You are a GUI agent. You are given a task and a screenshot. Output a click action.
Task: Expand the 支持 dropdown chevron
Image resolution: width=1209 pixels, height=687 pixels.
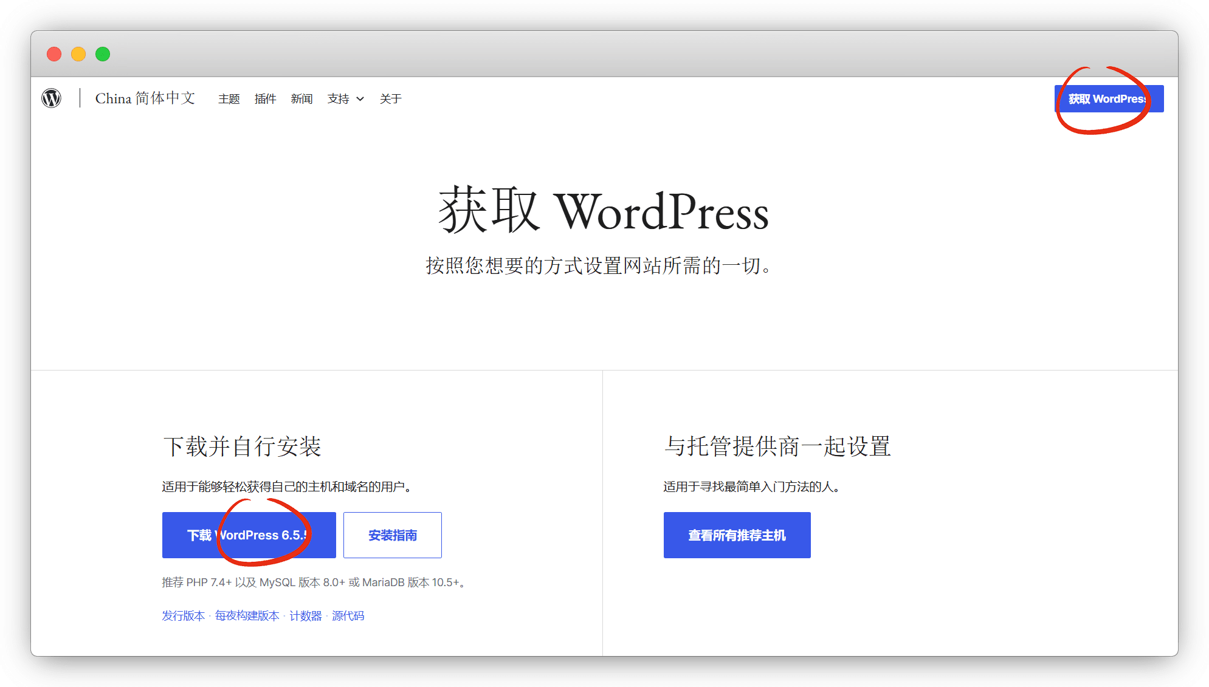click(360, 99)
